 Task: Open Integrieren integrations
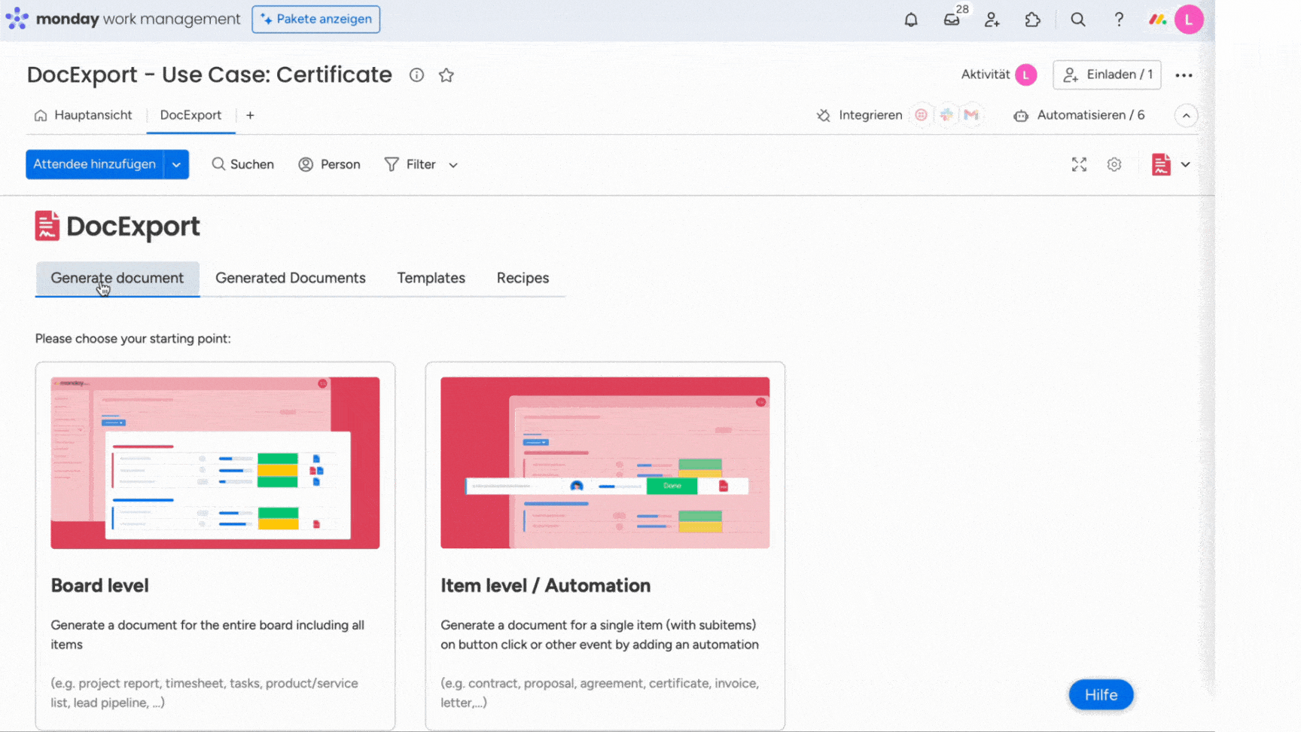click(860, 115)
